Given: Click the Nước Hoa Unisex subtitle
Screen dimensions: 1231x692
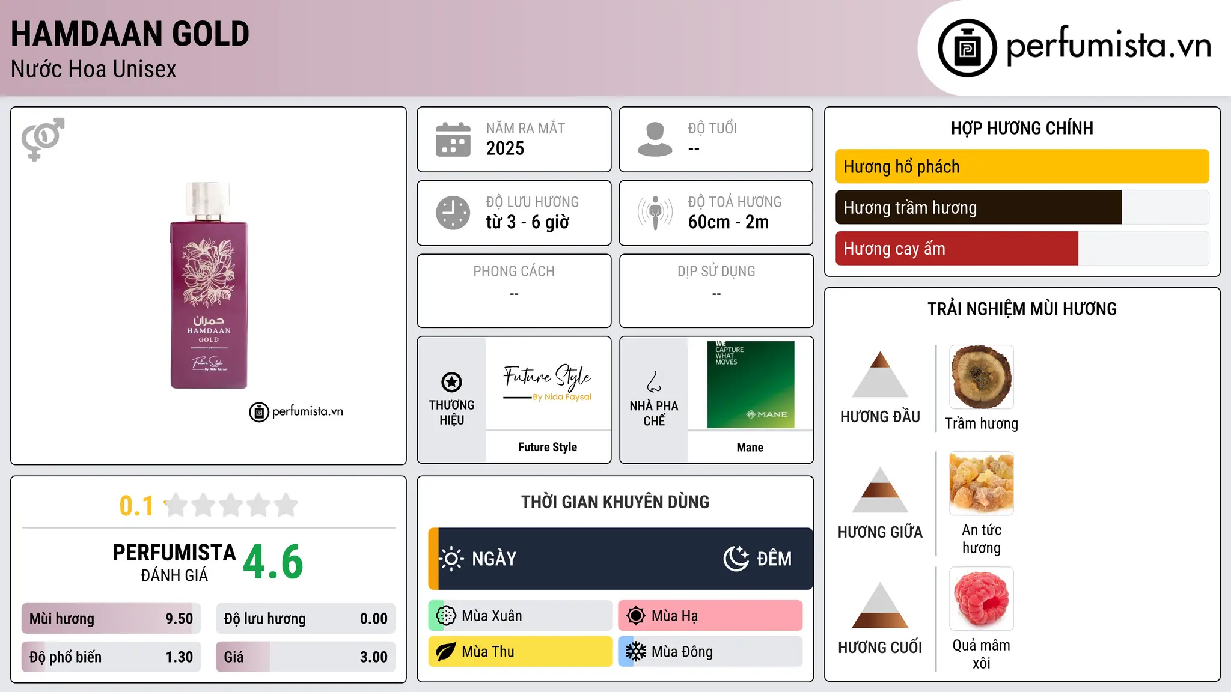Looking at the screenshot, I should tap(94, 70).
